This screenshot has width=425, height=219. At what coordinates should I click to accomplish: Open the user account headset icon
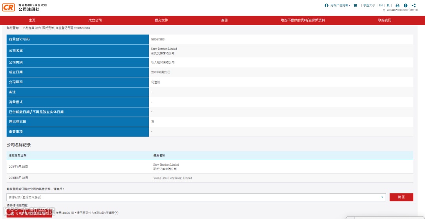point(326,5)
